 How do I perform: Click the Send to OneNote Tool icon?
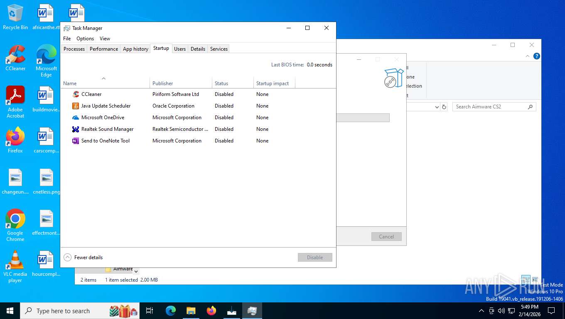(76, 141)
